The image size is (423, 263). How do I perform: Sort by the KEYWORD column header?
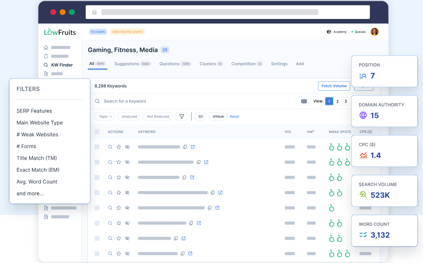tap(147, 131)
